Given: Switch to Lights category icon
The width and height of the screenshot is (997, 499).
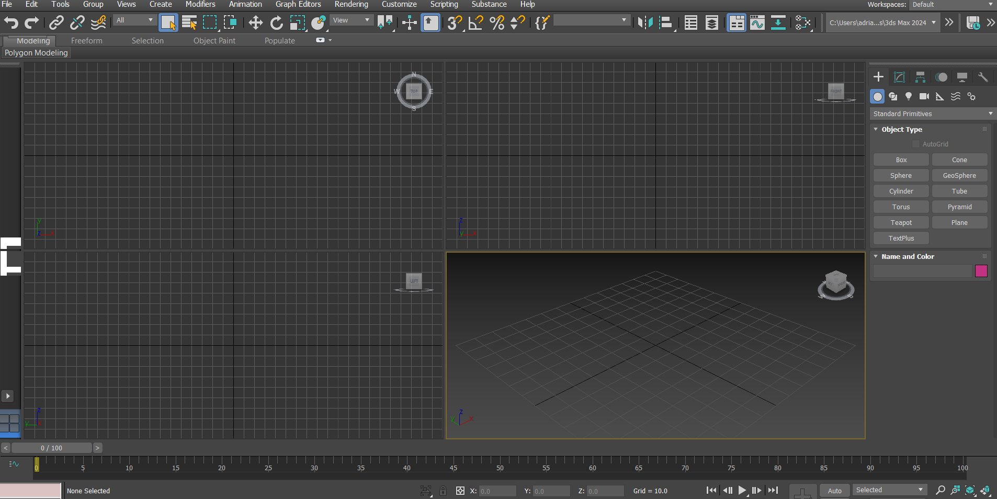Looking at the screenshot, I should point(909,96).
